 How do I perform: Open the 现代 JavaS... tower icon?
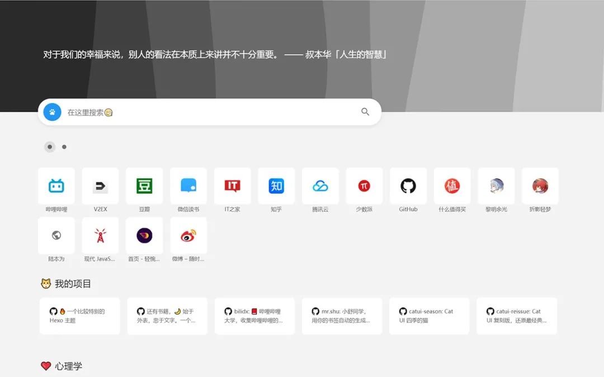[100, 235]
